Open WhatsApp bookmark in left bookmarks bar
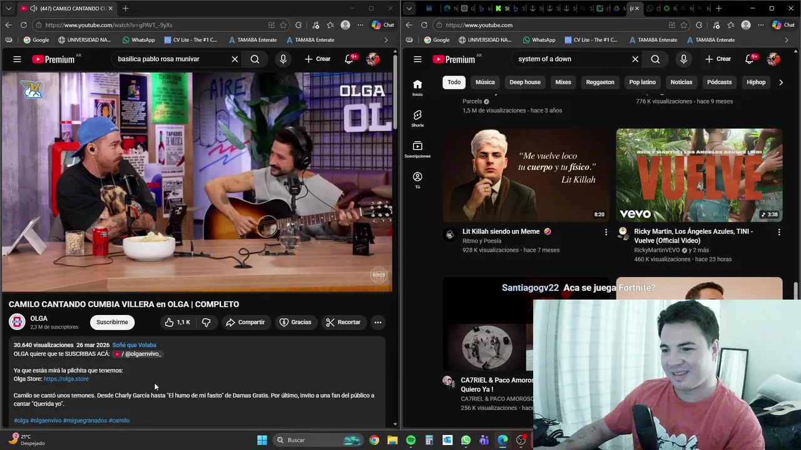801x450 pixels. click(138, 40)
